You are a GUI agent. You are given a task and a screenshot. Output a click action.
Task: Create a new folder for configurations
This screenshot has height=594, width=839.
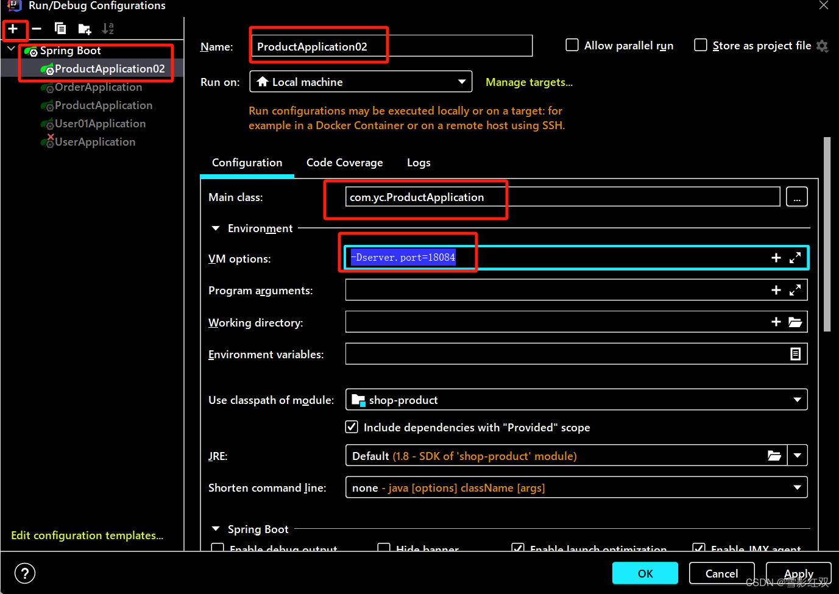pos(85,29)
